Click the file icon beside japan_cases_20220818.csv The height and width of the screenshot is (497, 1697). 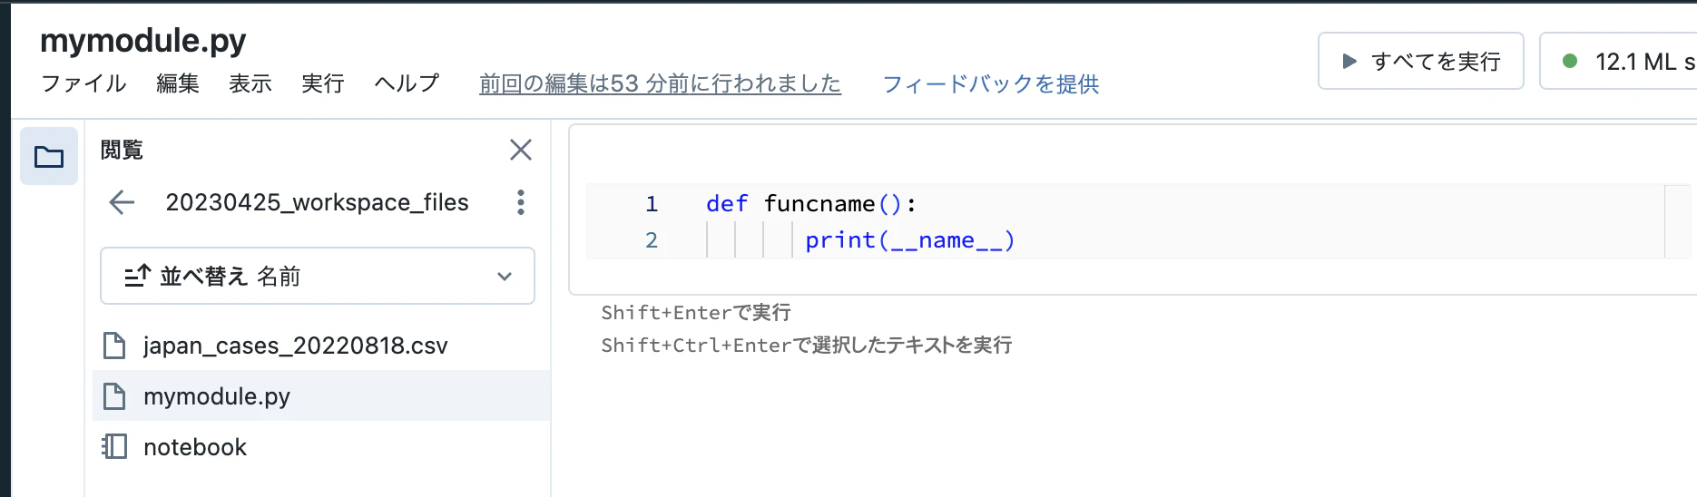pyautogui.click(x=114, y=346)
